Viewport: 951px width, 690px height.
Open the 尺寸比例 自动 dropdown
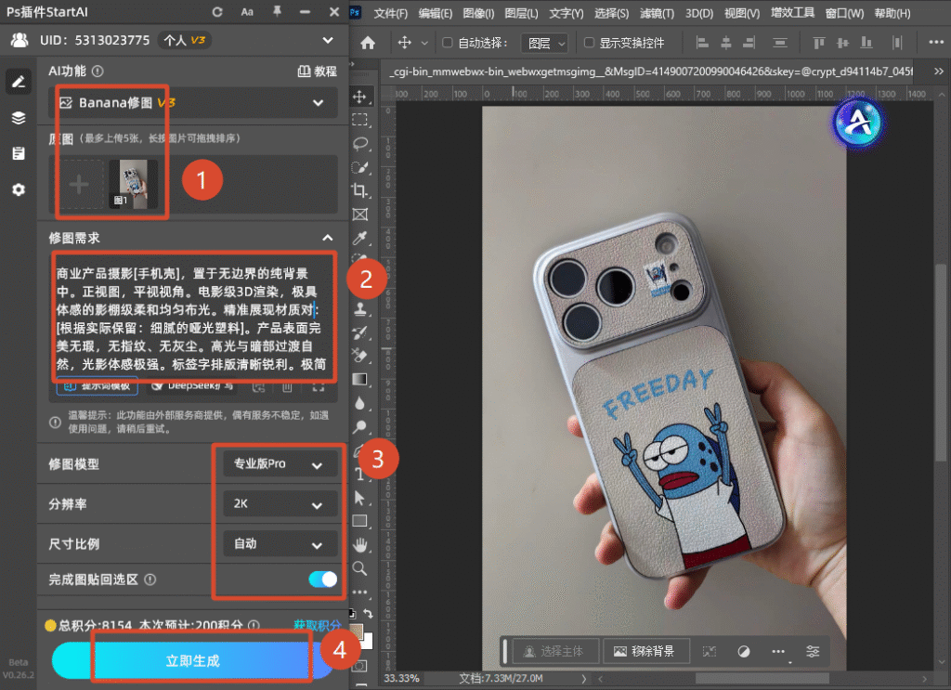[x=280, y=544]
